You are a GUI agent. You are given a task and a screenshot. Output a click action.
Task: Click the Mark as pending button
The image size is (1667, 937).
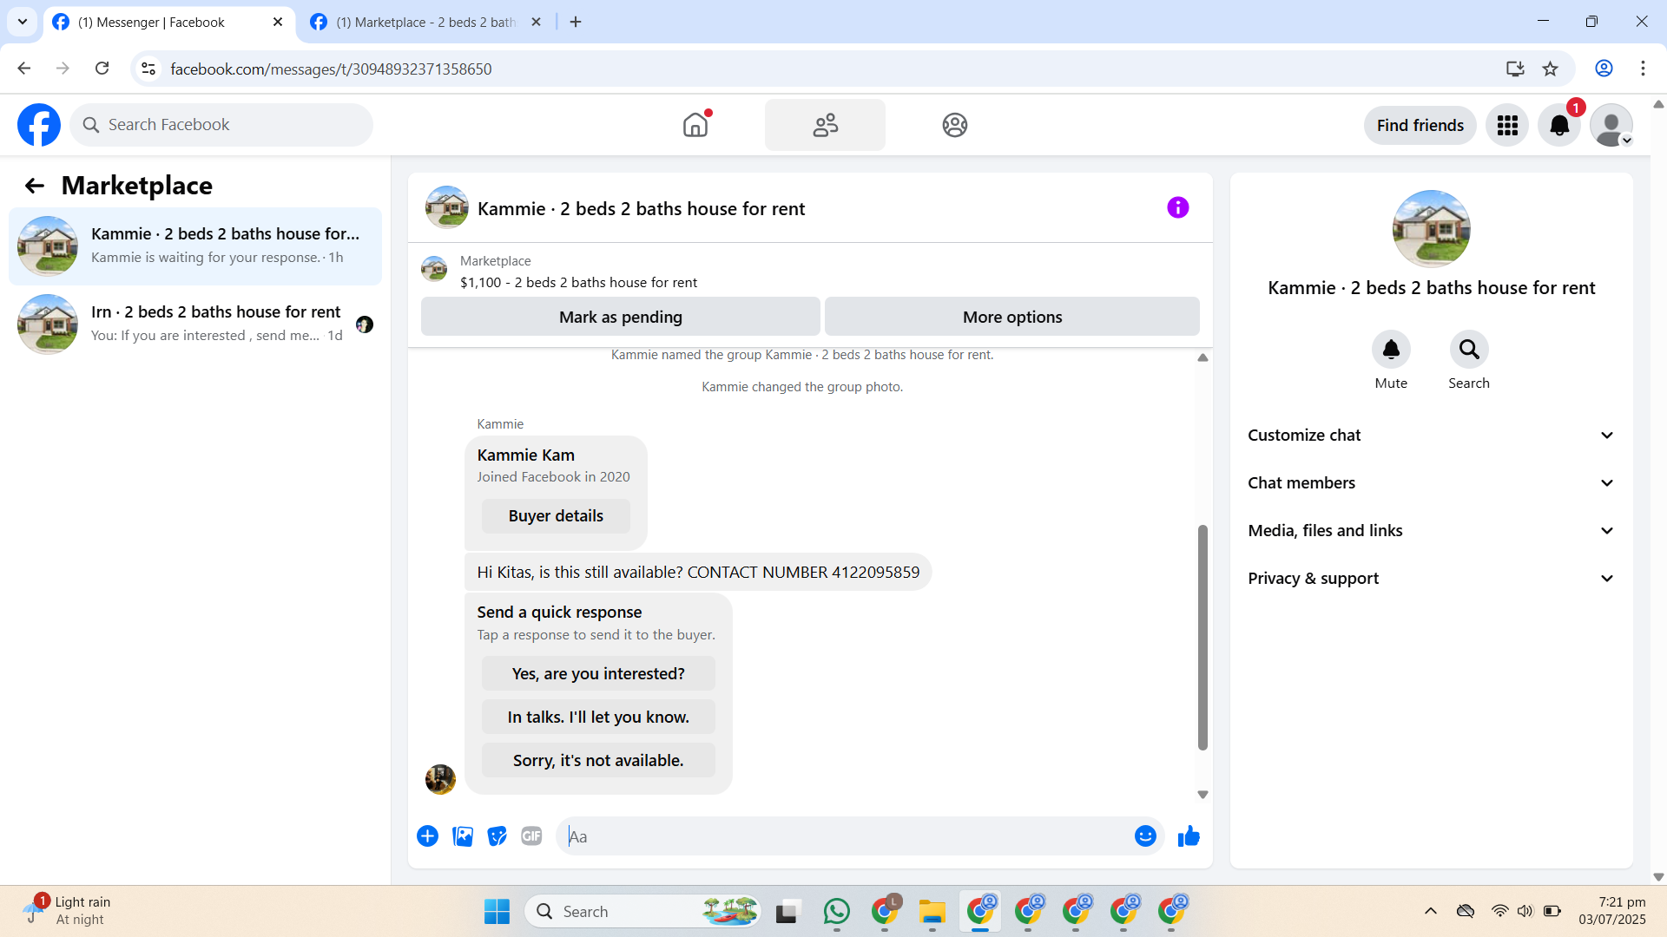[620, 318]
